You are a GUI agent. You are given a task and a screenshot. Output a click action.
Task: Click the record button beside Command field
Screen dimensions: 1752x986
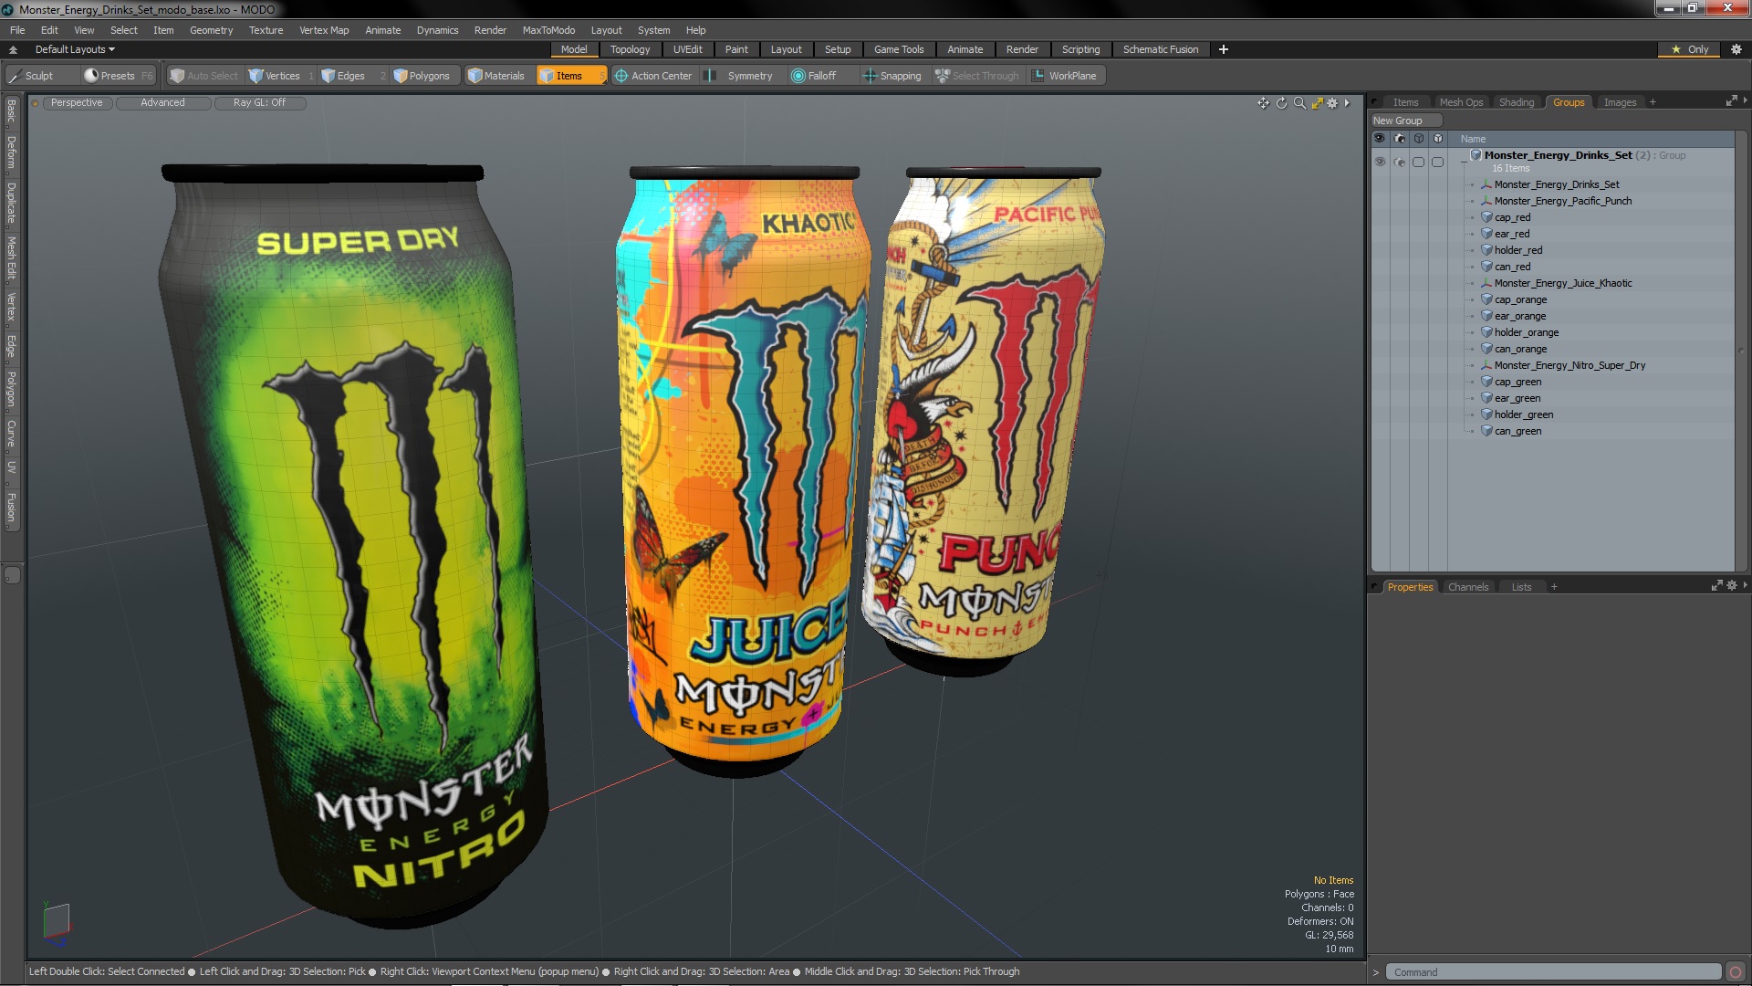(x=1736, y=972)
